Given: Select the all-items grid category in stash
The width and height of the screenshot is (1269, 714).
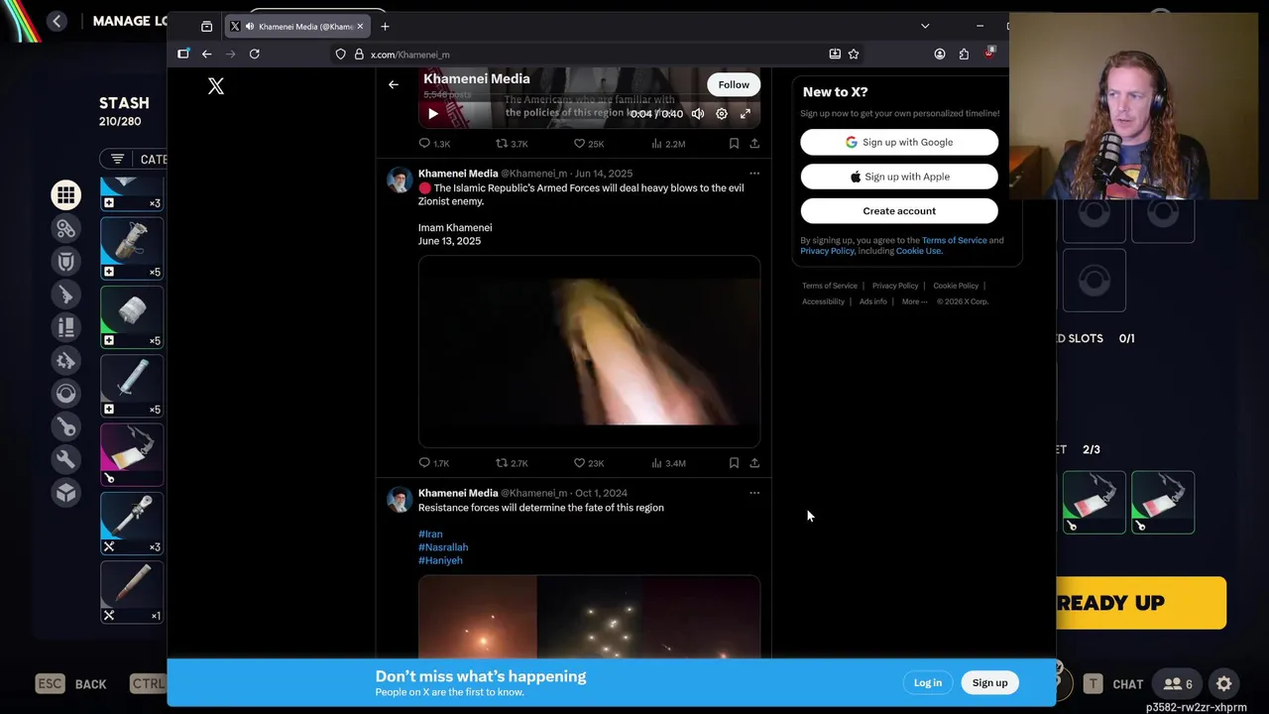Looking at the screenshot, I should pyautogui.click(x=66, y=195).
